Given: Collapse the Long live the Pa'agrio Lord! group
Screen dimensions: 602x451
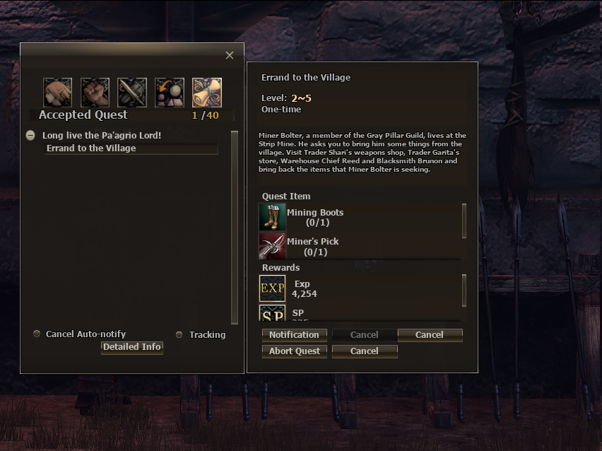Looking at the screenshot, I should [30, 135].
